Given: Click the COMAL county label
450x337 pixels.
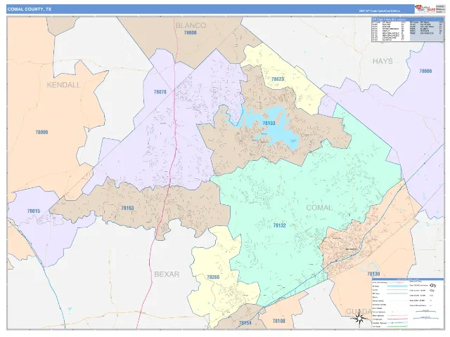Looking at the screenshot, I should pyautogui.click(x=319, y=208).
